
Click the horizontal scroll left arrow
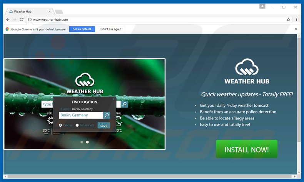click(5, 176)
